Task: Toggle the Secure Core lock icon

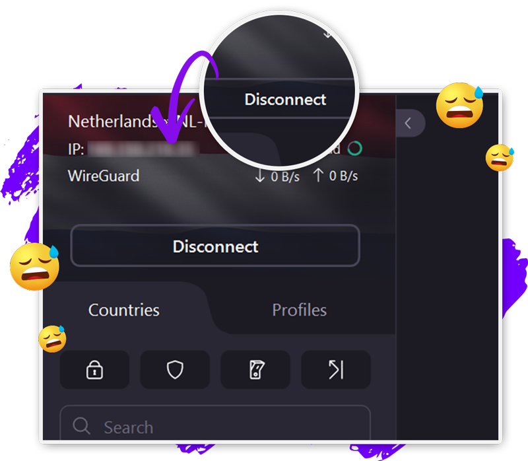Action: tap(94, 370)
